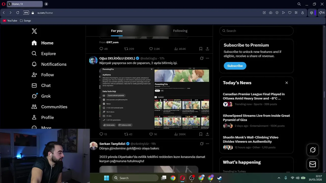
Task: Grok actions on Serkan Tanyildizi post
Action: (202, 144)
